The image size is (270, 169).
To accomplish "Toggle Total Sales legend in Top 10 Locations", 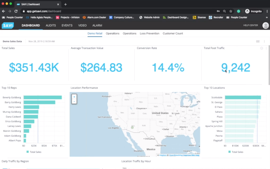I will click(236, 152).
